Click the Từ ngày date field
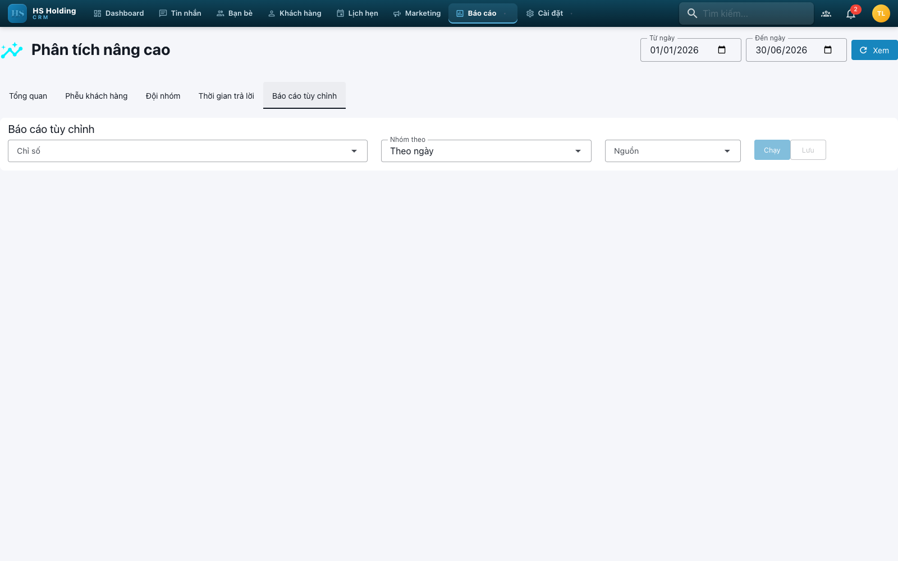 coord(690,50)
